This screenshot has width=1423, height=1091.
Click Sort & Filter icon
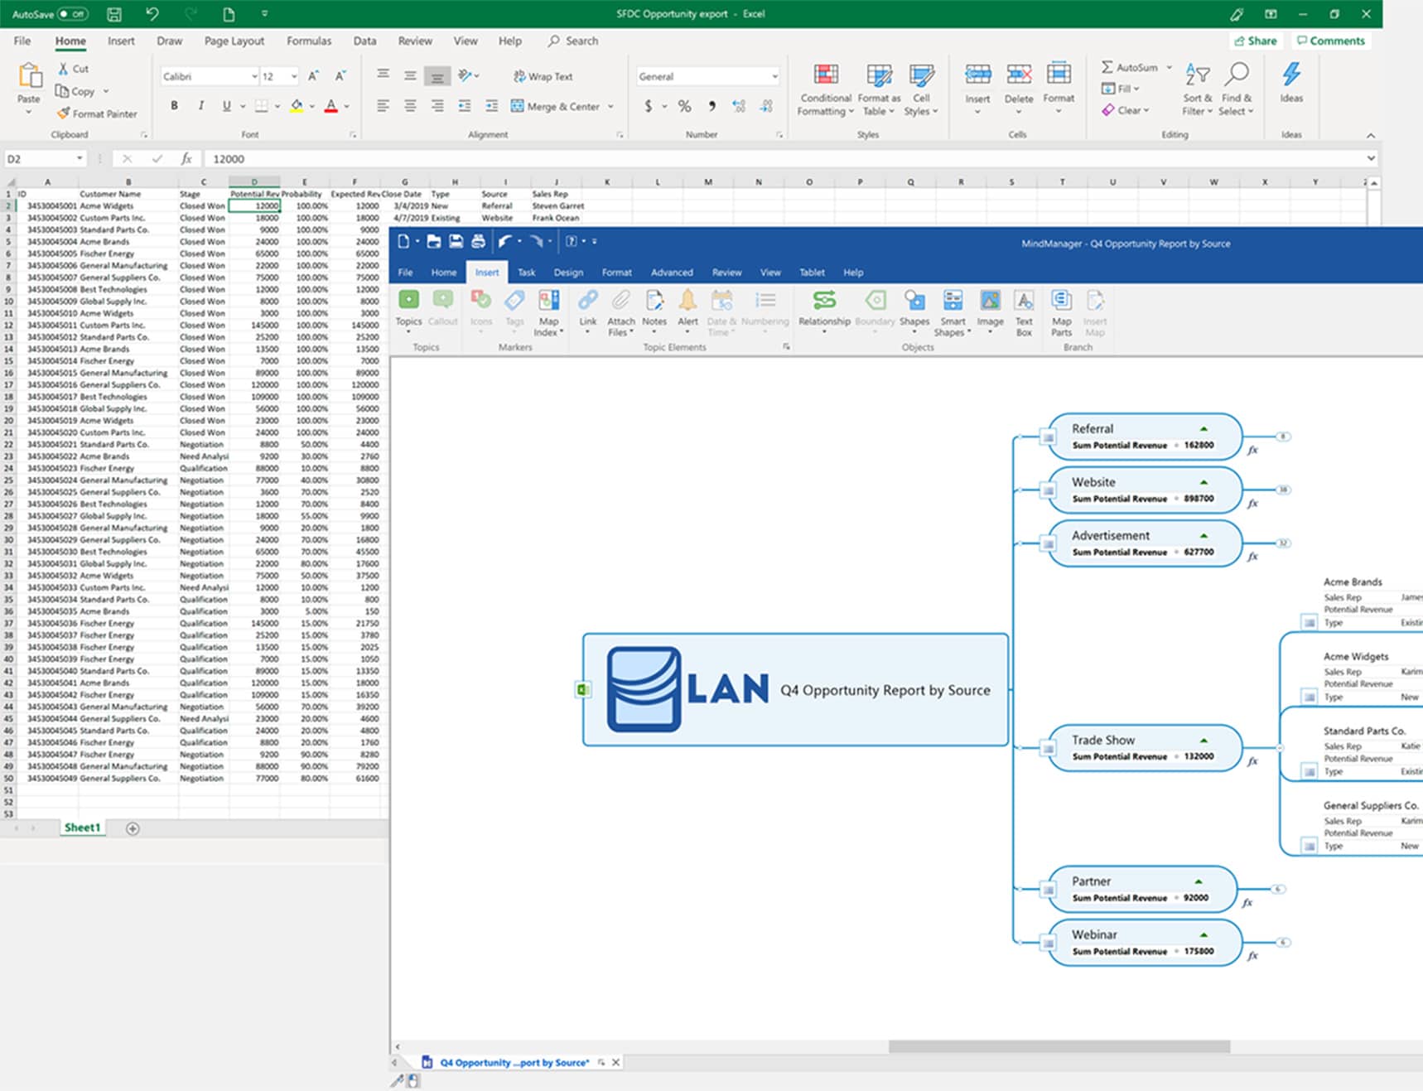pos(1198,75)
